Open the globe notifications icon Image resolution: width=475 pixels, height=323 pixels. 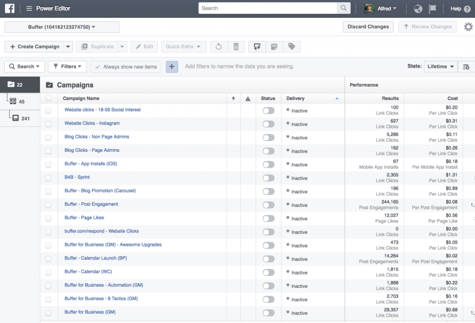[418, 8]
